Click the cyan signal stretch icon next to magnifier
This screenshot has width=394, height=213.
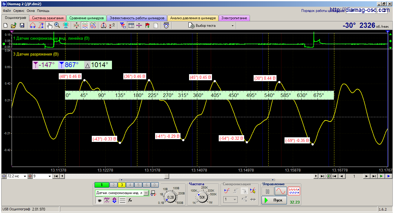pos(65,26)
